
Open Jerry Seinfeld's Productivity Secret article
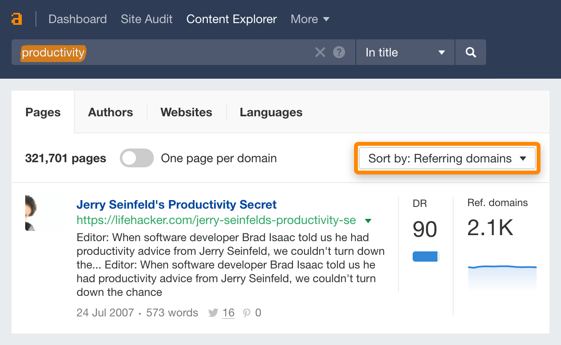[x=176, y=204]
